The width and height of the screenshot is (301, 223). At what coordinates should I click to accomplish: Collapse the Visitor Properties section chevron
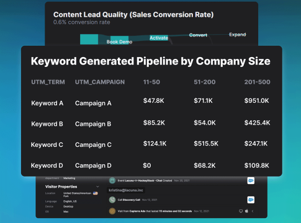(x=97, y=186)
